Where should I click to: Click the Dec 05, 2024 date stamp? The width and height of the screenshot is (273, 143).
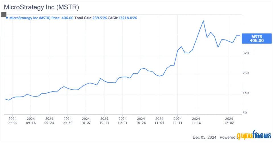[x=204, y=137]
